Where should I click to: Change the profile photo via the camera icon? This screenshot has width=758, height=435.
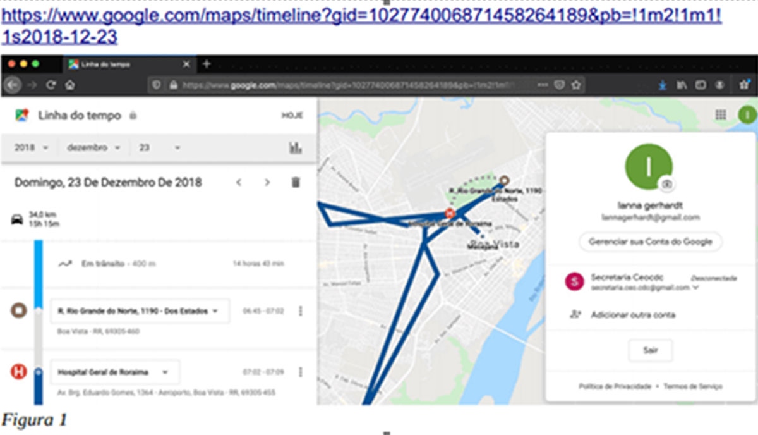click(667, 184)
